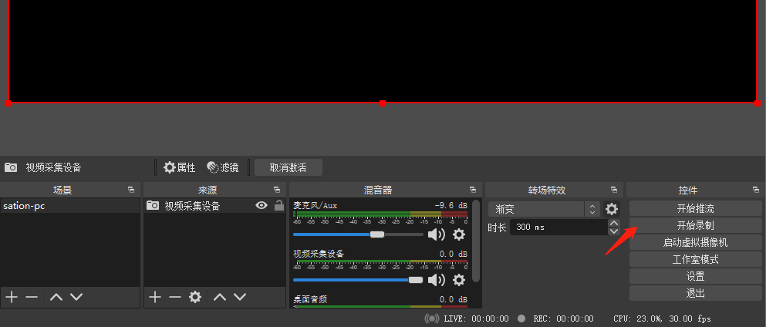This screenshot has width=766, height=327.
Task: Open transition properties gear icon
Action: 612,209
